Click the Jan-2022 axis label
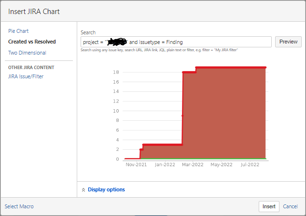 tap(165, 165)
